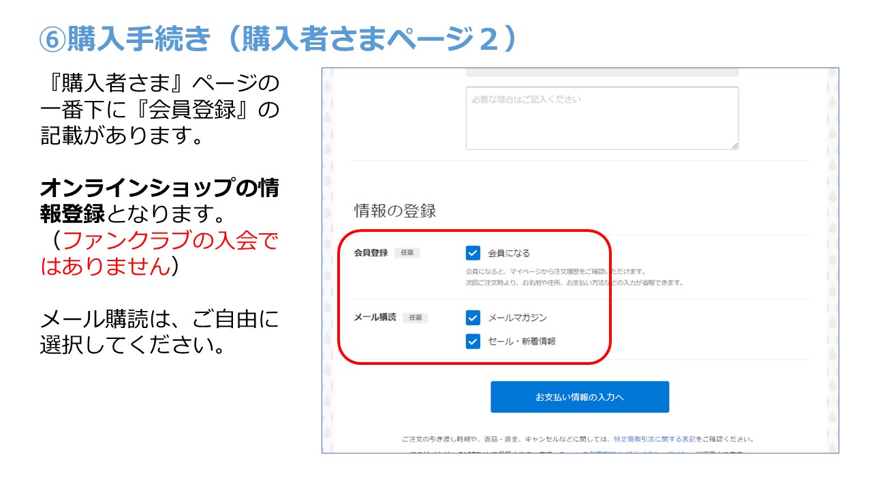Click the checkmark icon inside 会員になる checkbox
Viewport: 872px width, 491px height.
click(x=473, y=253)
